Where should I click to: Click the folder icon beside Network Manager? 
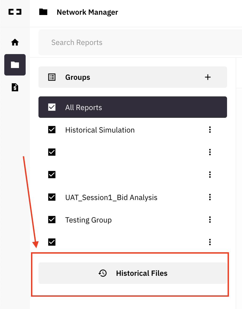[43, 12]
